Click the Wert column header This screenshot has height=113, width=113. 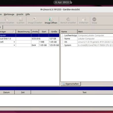click(x=95, y=32)
